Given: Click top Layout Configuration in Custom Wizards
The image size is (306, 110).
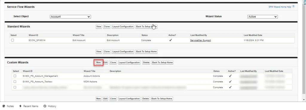Looking at the screenshot, I should (x=129, y=62).
